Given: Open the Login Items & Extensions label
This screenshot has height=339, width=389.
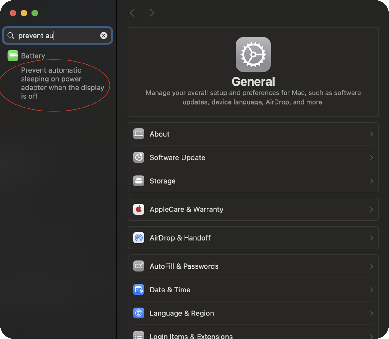Looking at the screenshot, I should [x=191, y=336].
